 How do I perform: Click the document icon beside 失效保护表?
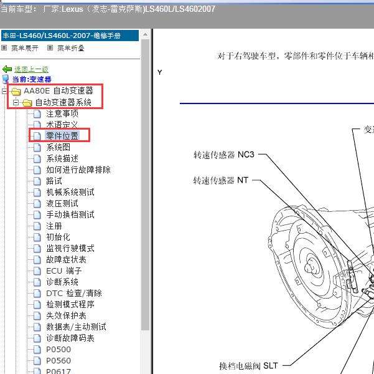point(37,316)
